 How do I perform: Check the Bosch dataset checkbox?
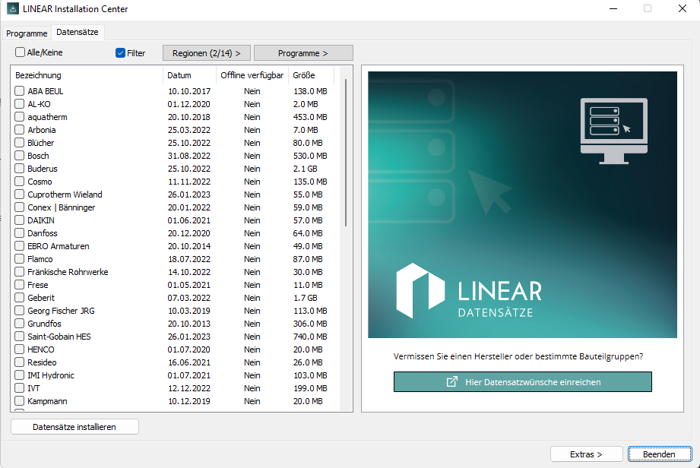[20, 156]
